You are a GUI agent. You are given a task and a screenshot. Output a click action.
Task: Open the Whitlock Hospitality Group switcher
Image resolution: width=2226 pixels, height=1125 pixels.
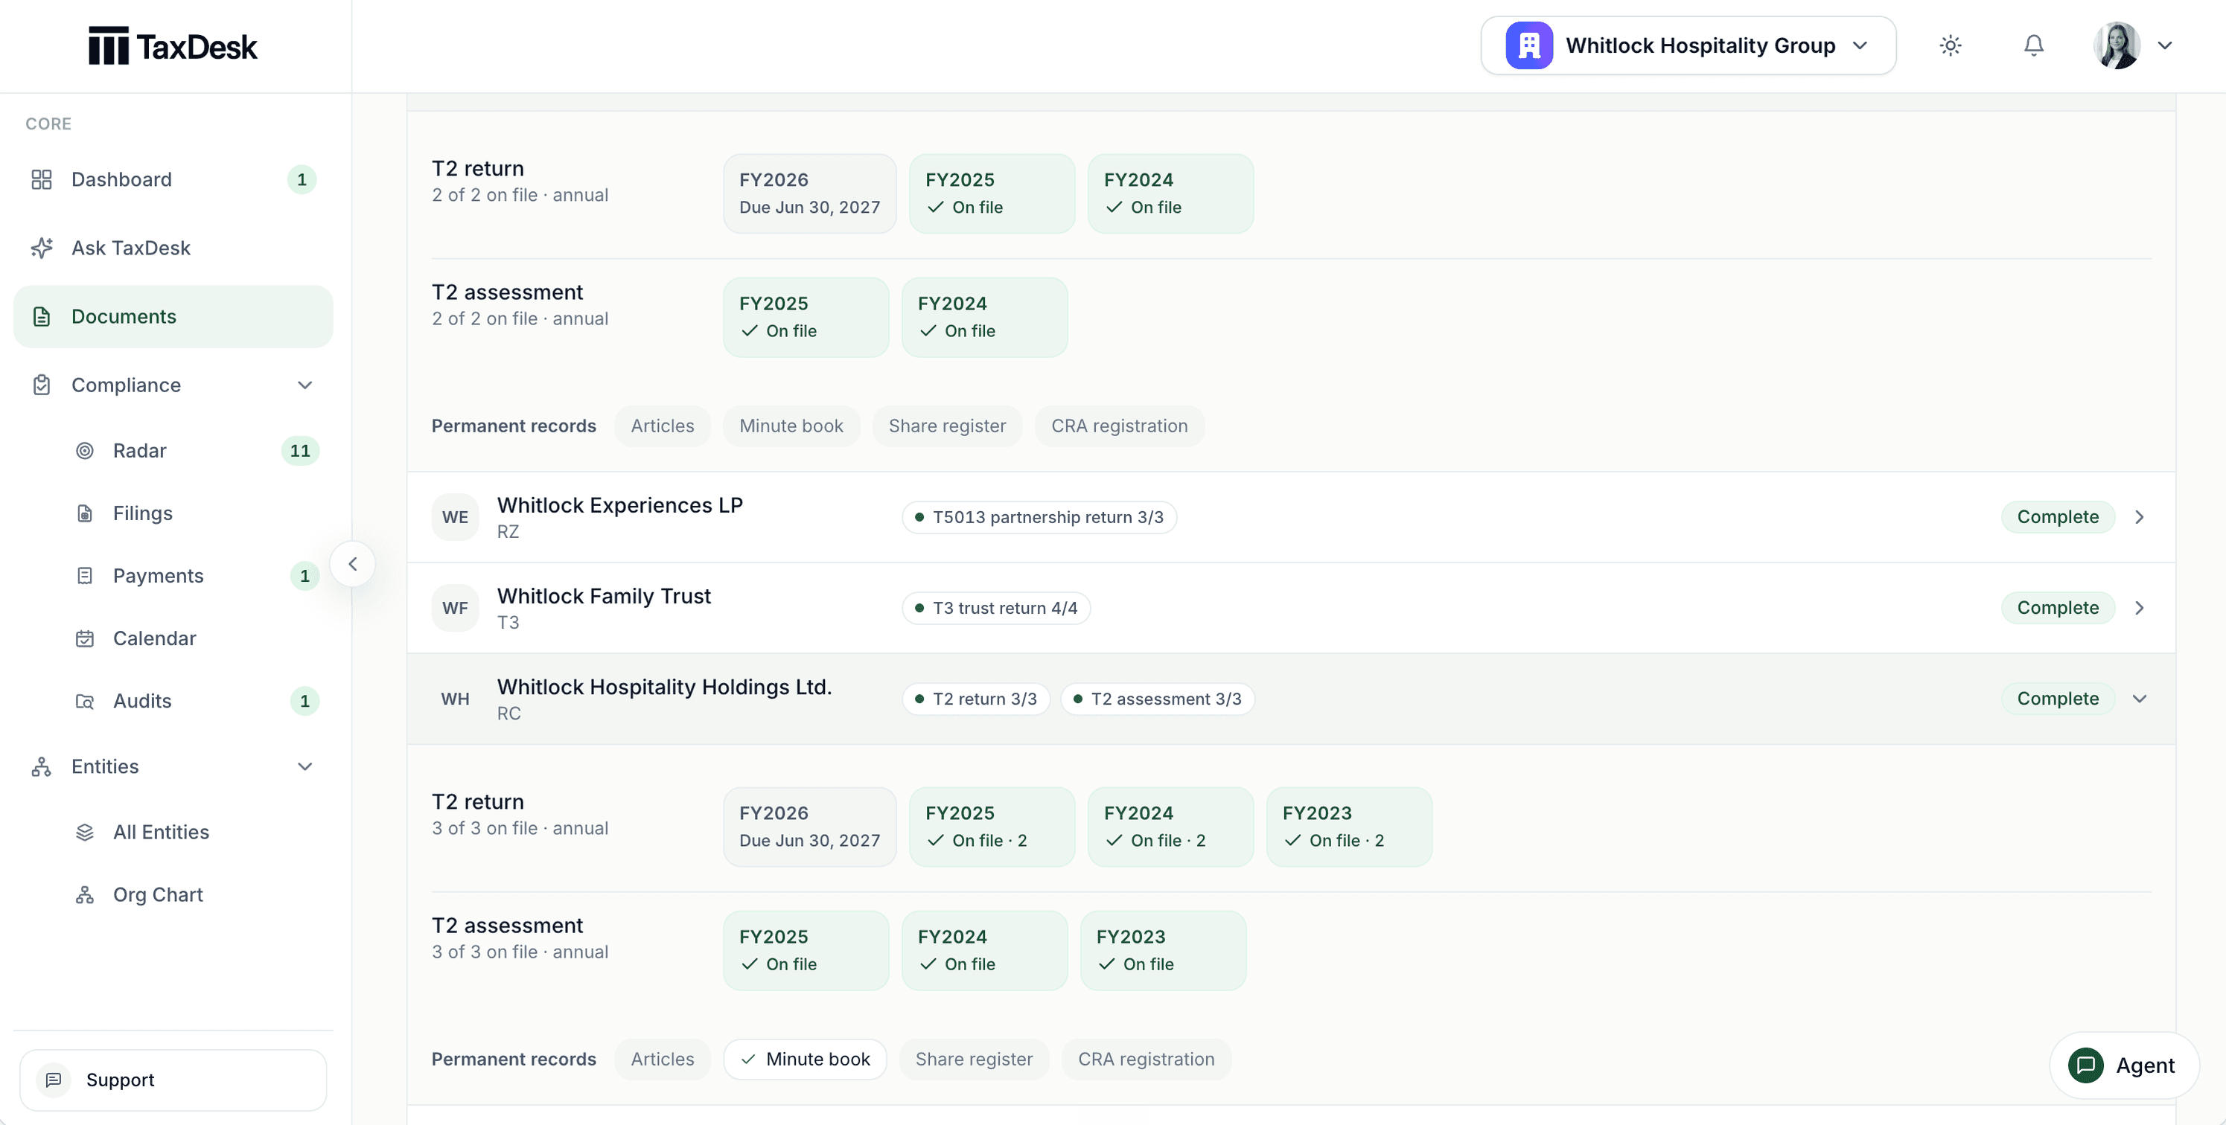1688,46
